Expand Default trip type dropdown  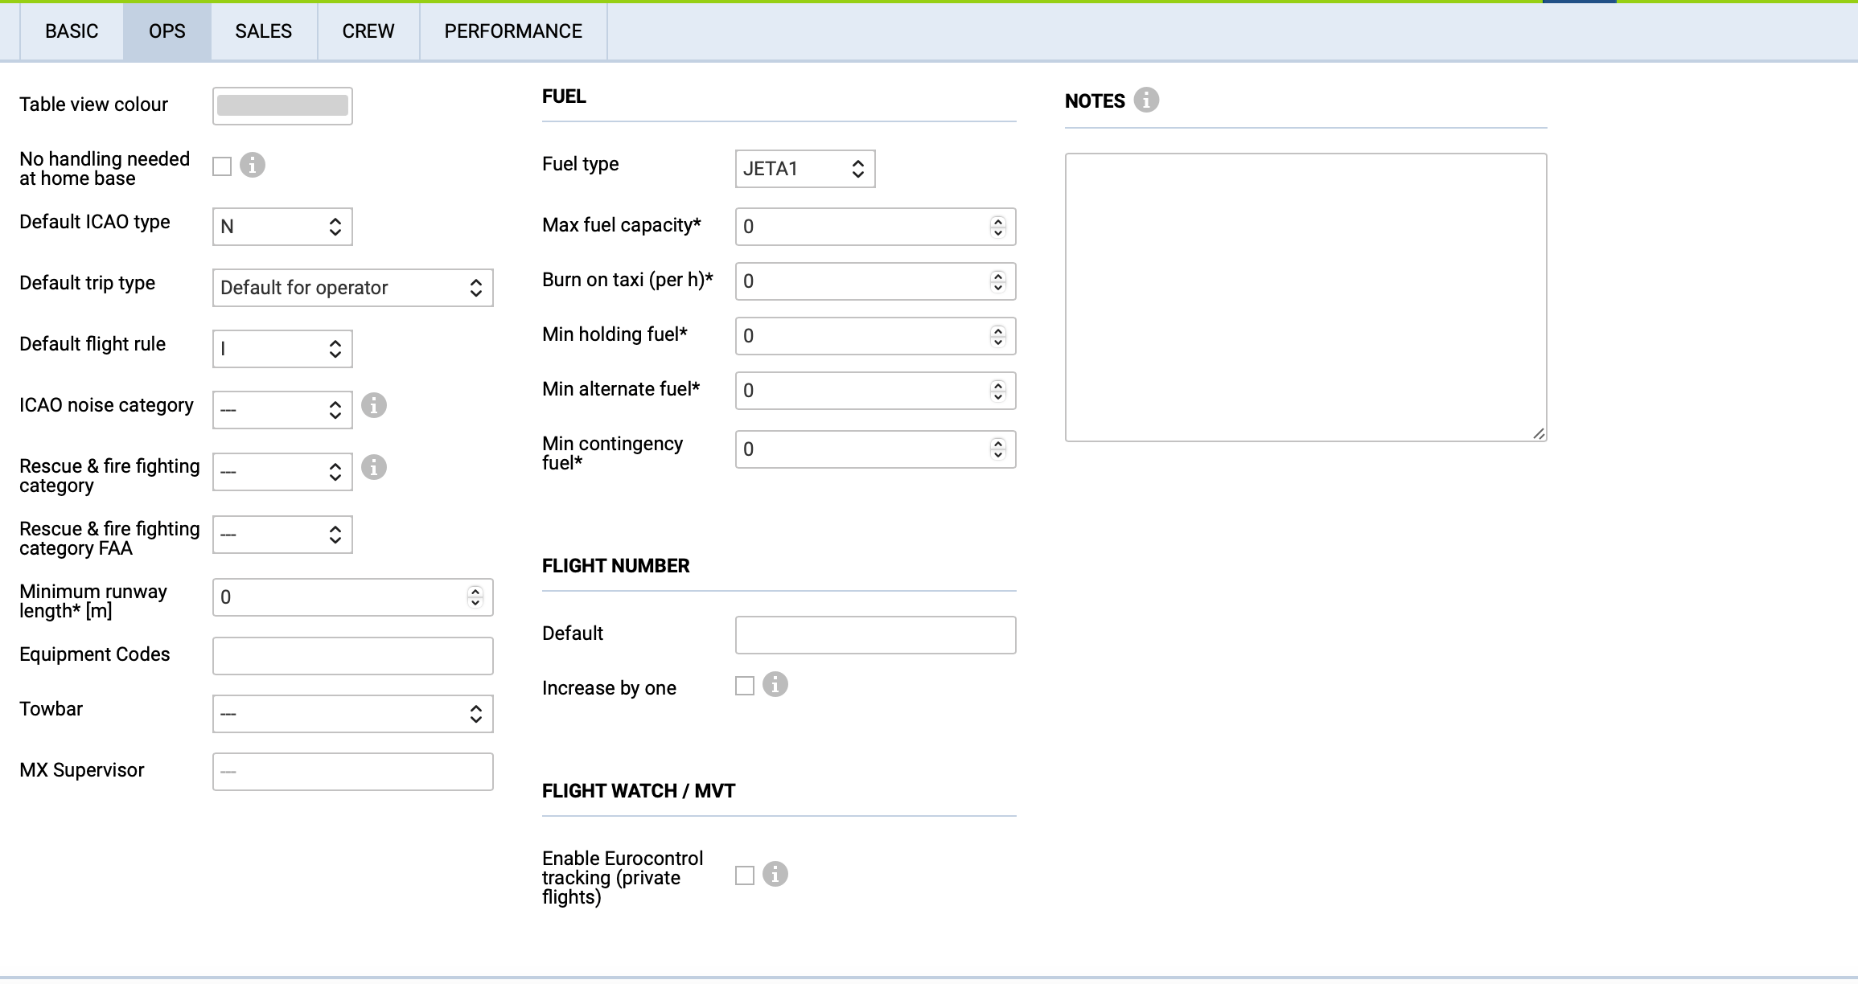(352, 288)
